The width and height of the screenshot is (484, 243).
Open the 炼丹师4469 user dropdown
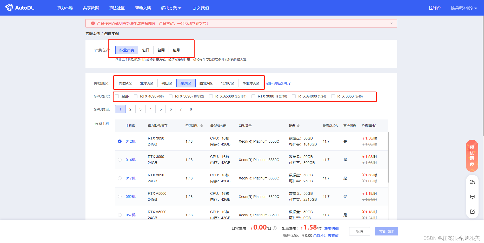pos(464,8)
